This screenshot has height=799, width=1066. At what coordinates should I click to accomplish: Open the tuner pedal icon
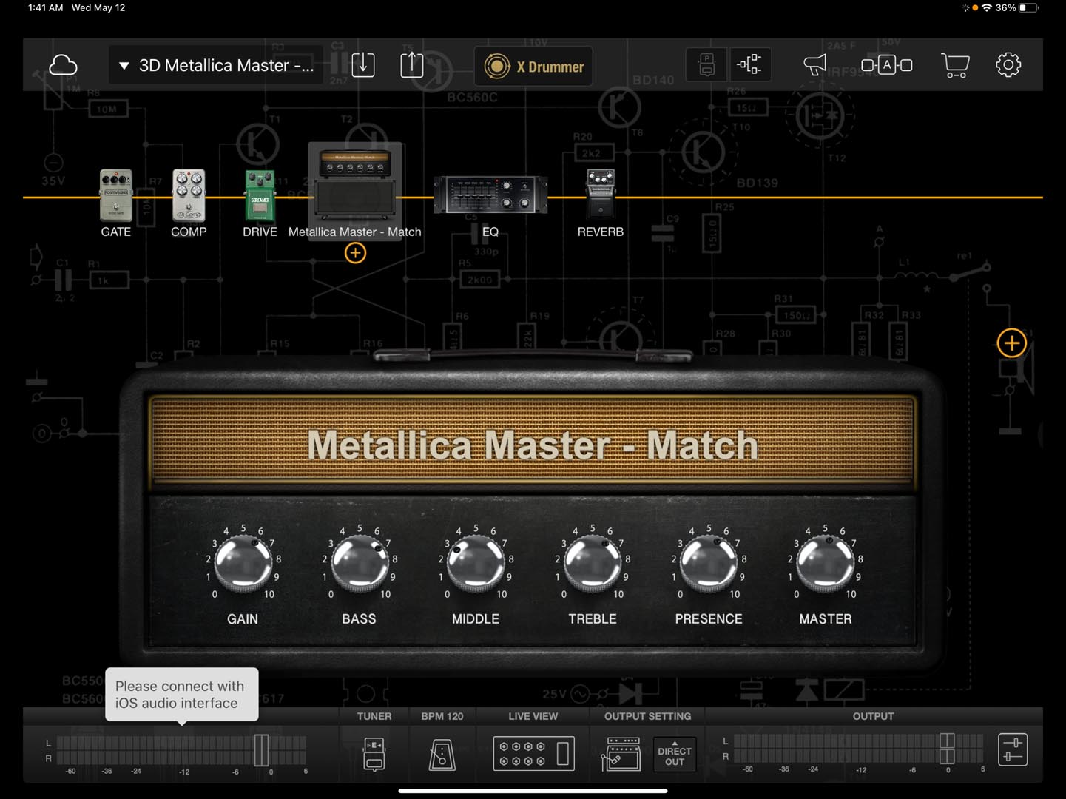click(374, 754)
